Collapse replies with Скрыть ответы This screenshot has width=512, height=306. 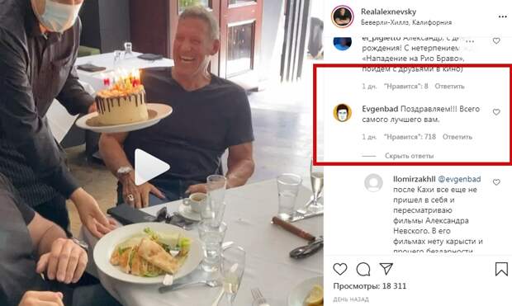(x=409, y=156)
